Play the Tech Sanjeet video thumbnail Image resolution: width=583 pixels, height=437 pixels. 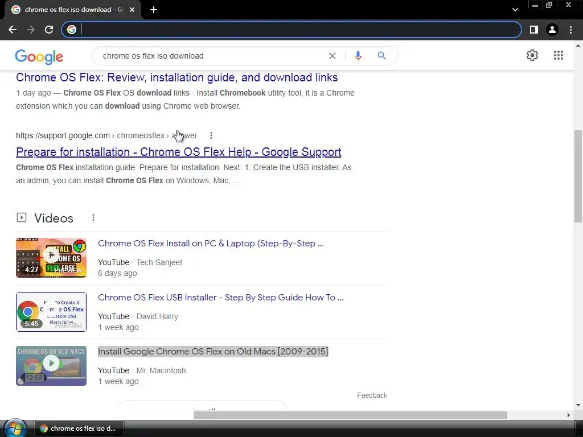51,258
